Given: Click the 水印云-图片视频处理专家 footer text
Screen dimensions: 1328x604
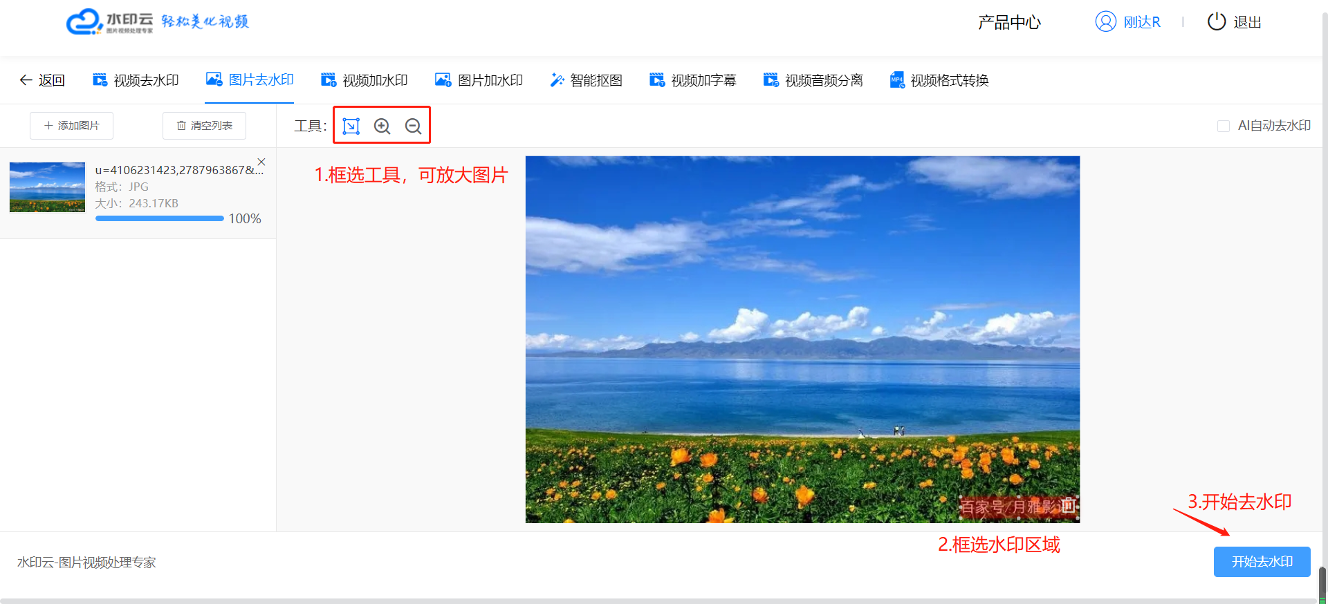Looking at the screenshot, I should tap(86, 563).
